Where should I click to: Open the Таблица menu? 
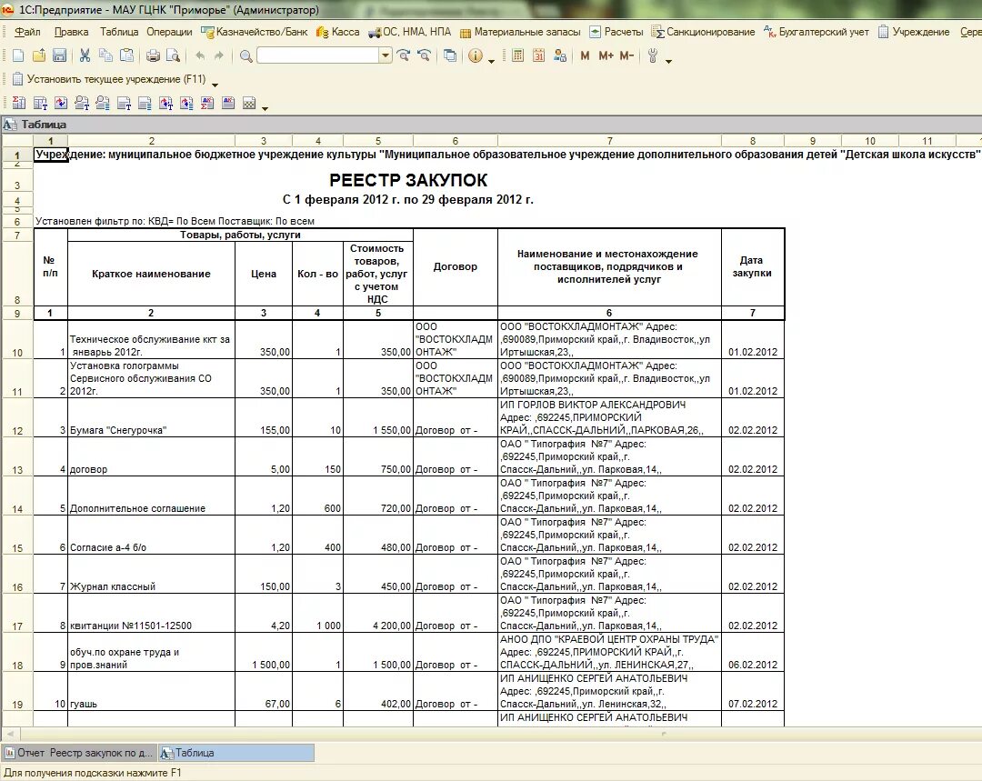(x=119, y=32)
